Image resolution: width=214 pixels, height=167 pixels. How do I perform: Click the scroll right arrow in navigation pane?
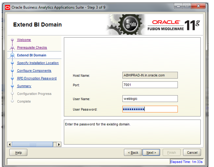tap(59, 144)
